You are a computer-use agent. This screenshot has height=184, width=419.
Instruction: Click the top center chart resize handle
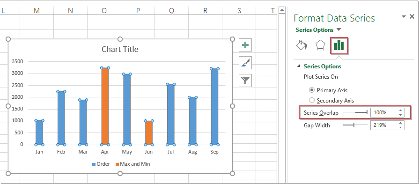coord(120,39)
